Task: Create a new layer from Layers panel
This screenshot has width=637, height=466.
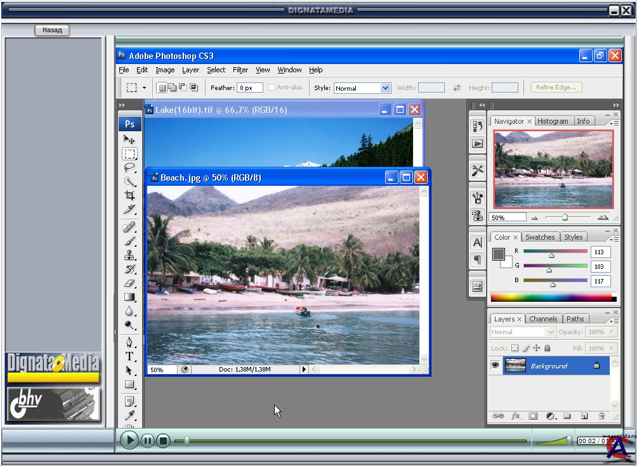Action: pyautogui.click(x=584, y=417)
